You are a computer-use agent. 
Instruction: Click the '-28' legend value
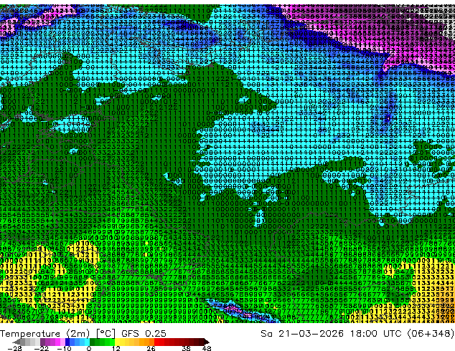pyautogui.click(x=15, y=348)
